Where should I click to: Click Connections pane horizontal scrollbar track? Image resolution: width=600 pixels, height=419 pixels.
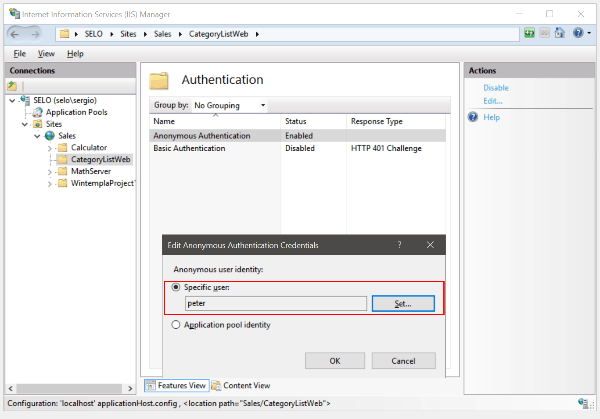pos(69,388)
